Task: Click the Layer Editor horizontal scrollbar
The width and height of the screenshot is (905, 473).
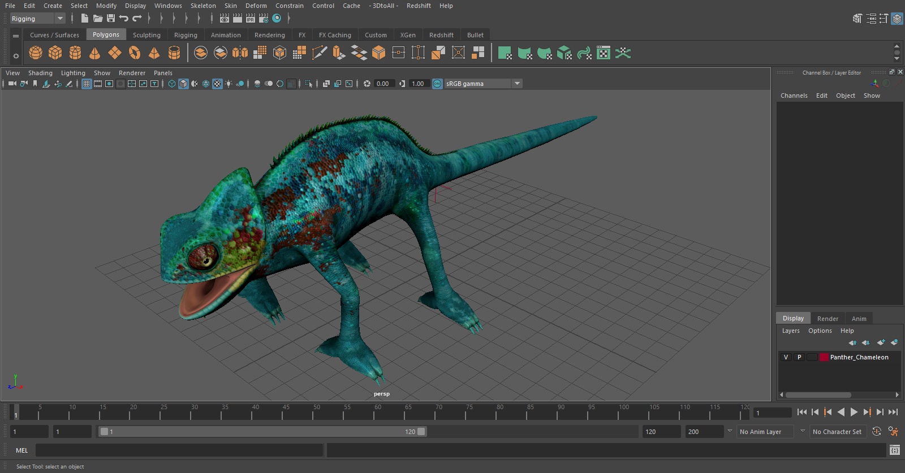Action: coord(818,395)
